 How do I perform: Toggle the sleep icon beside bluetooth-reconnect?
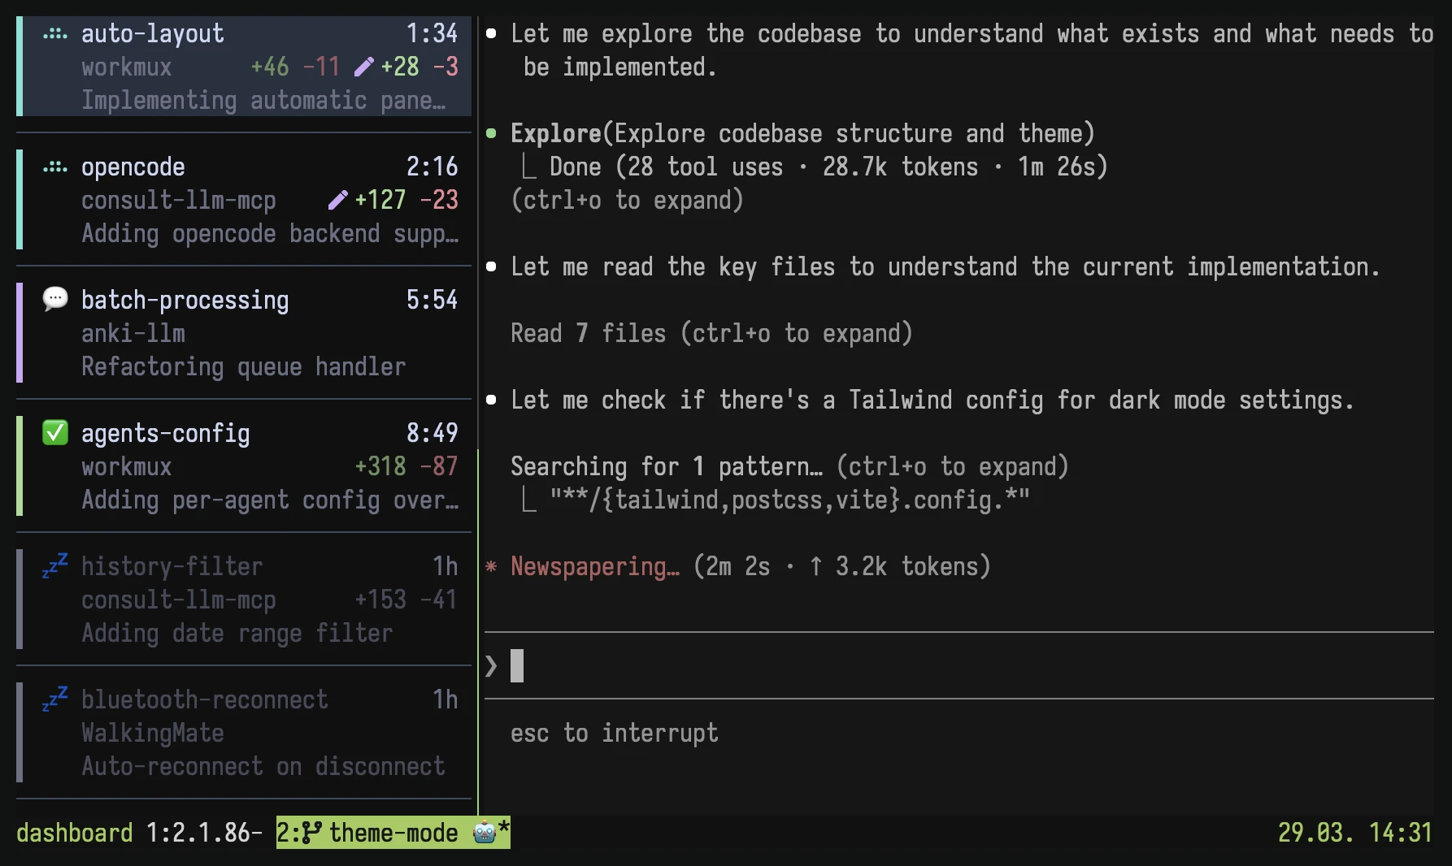[x=54, y=699]
